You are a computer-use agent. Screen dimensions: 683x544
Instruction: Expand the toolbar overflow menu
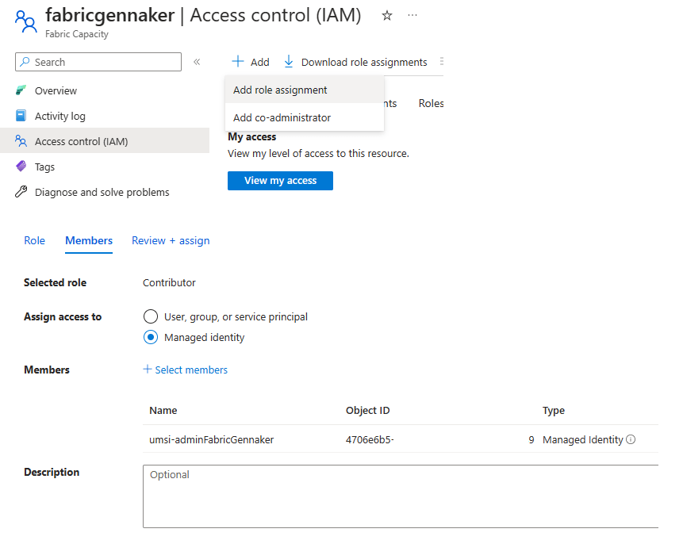[441, 62]
